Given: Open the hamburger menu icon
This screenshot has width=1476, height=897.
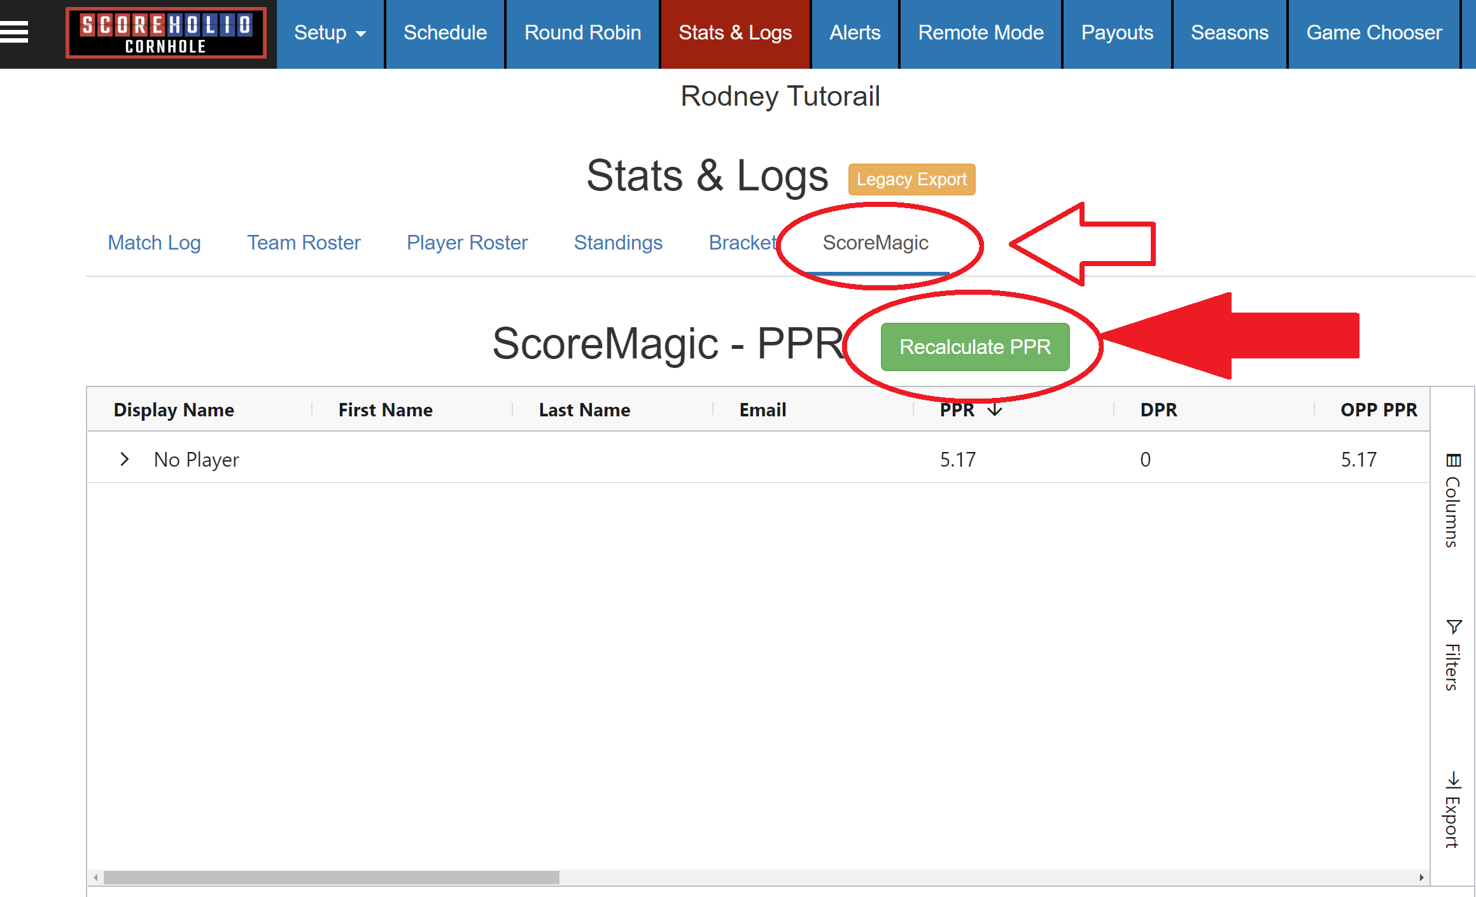Looking at the screenshot, I should [x=14, y=32].
